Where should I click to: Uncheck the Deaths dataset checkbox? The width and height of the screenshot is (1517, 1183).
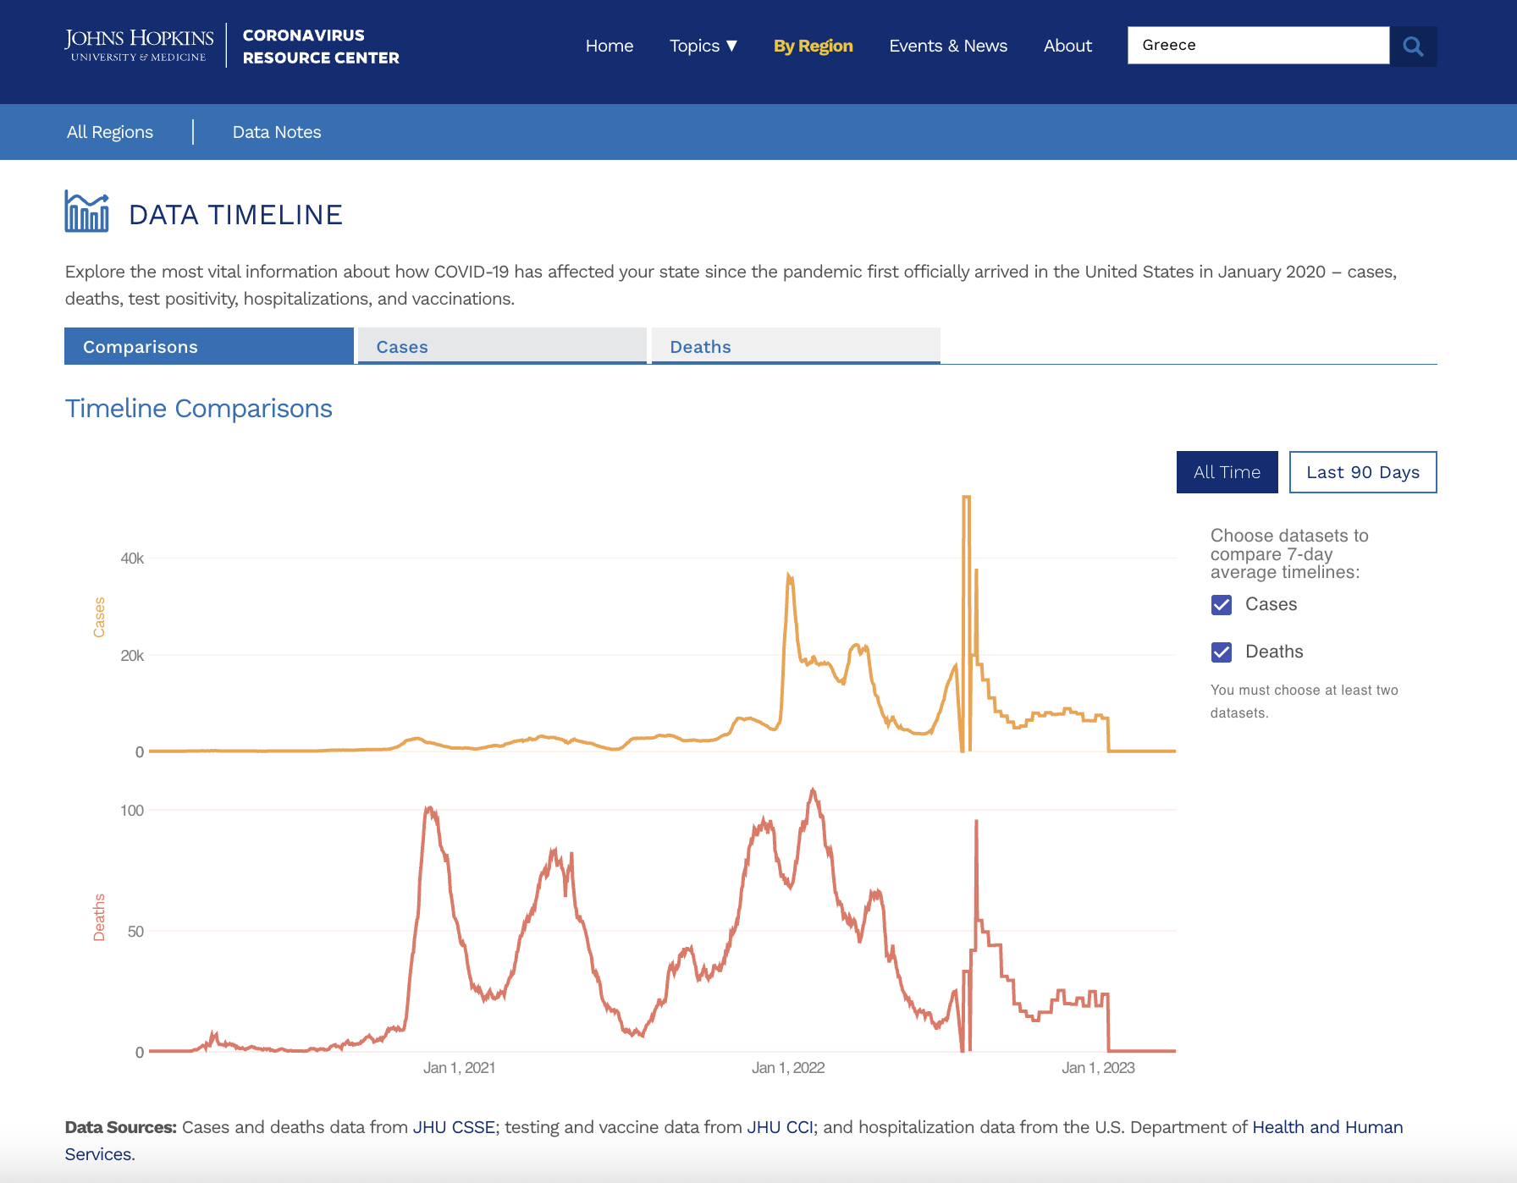pyautogui.click(x=1222, y=652)
